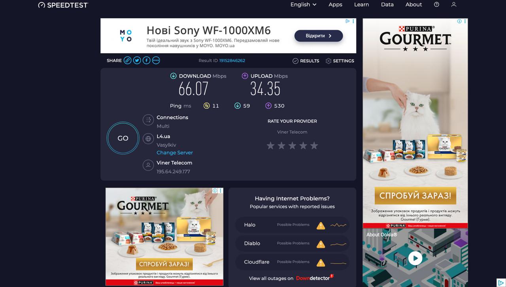Open the About menu
Image resolution: width=506 pixels, height=287 pixels.
tap(413, 4)
